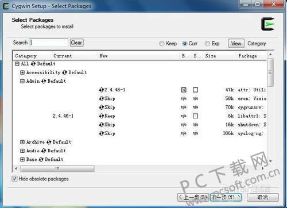The image size is (287, 208).
Task: Click the Skip cycle icon for cron
Action: pyautogui.click(x=102, y=99)
